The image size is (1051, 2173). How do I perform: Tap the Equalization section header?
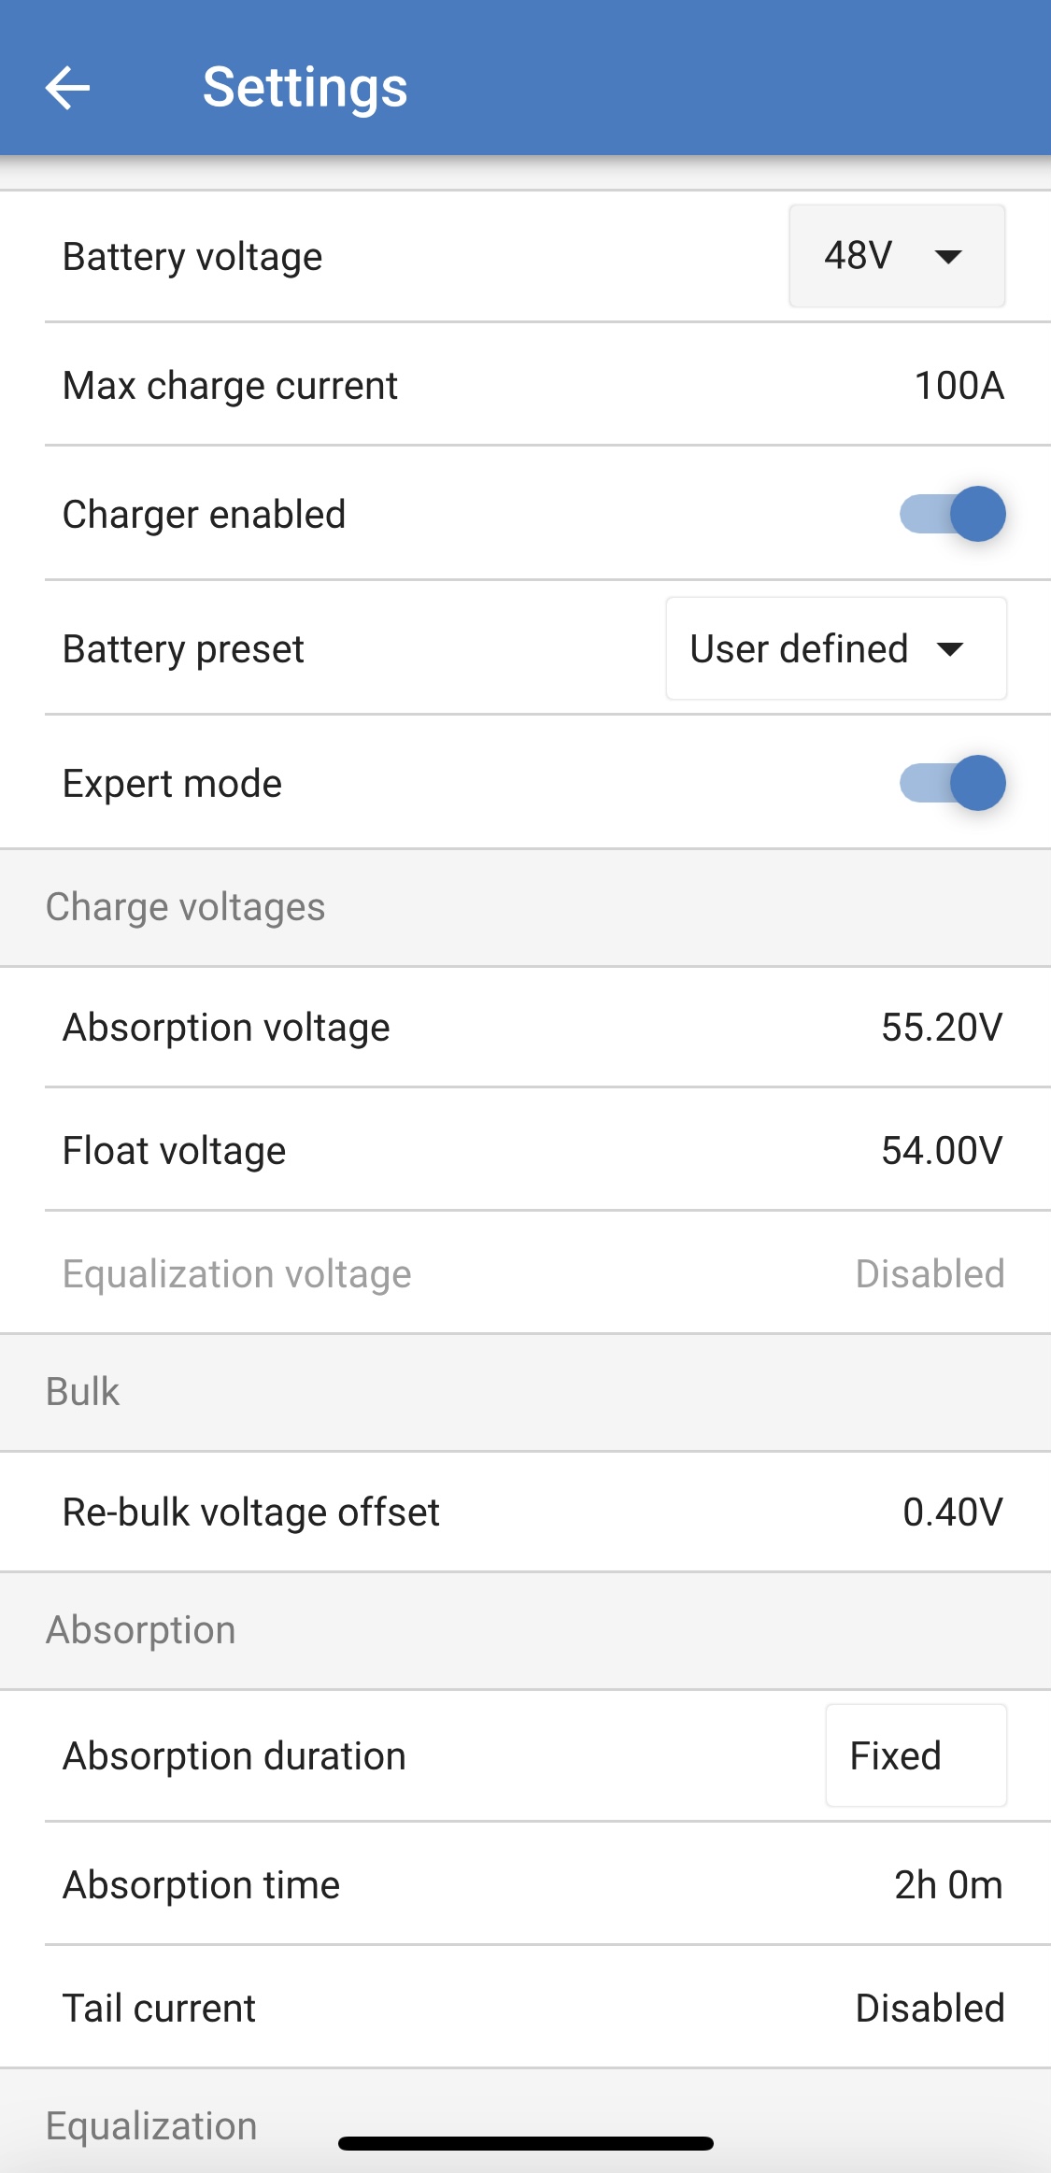151,2126
